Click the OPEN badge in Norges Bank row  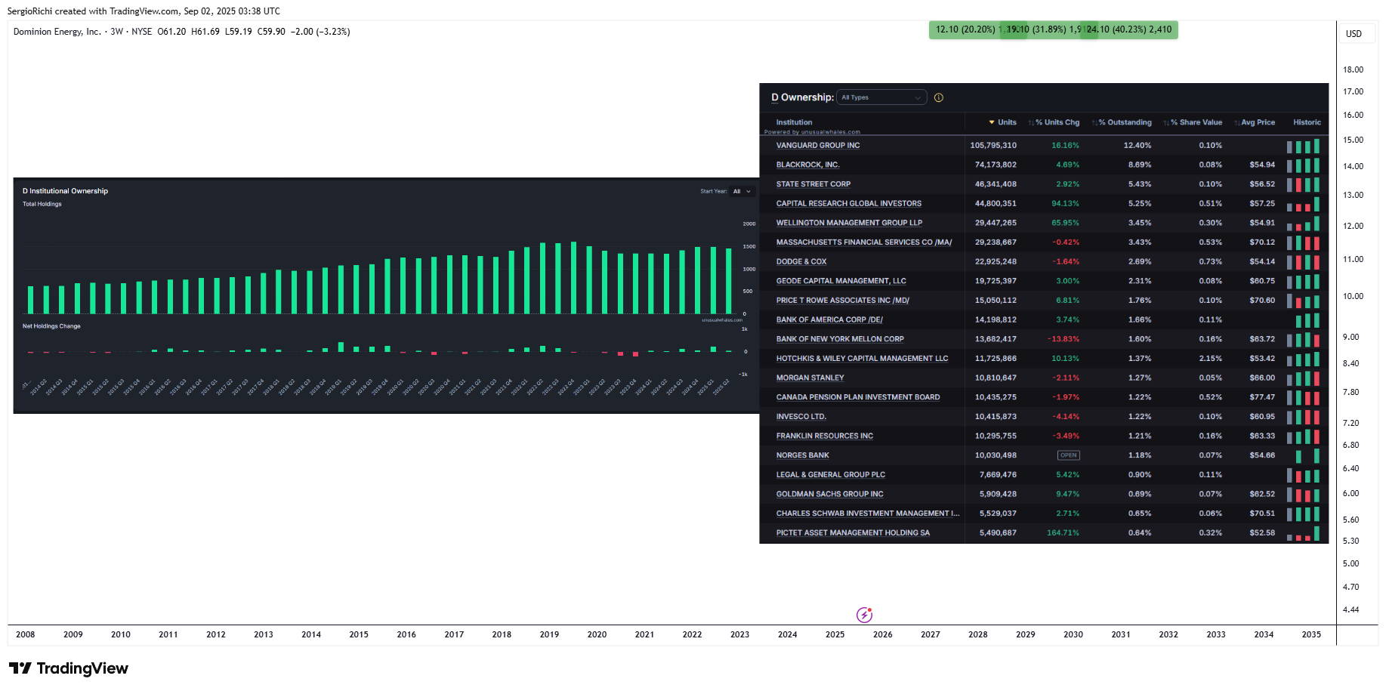click(1068, 455)
